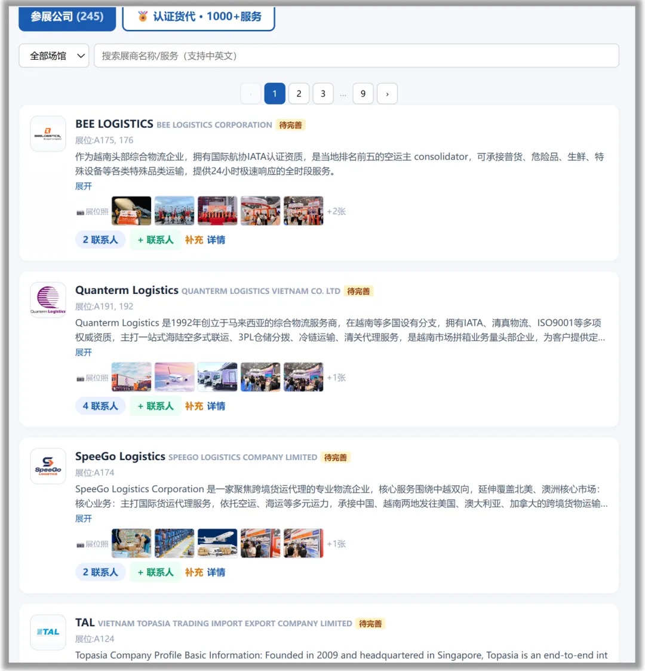Go to pagination page 2
This screenshot has height=671, width=645.
(299, 93)
